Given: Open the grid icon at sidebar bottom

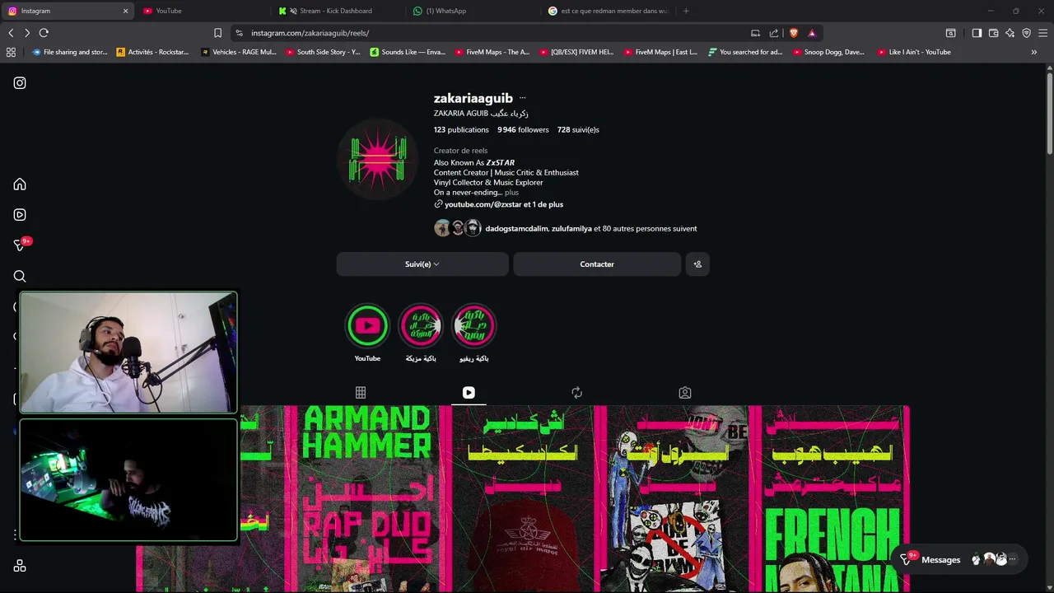Looking at the screenshot, I should tap(20, 566).
